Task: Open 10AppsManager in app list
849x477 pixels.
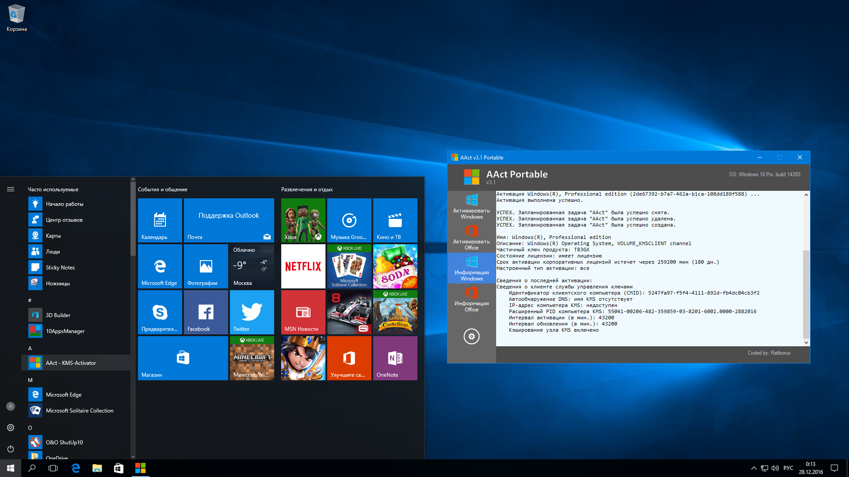Action: [76, 331]
